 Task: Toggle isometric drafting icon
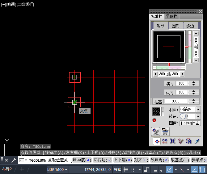182,169
